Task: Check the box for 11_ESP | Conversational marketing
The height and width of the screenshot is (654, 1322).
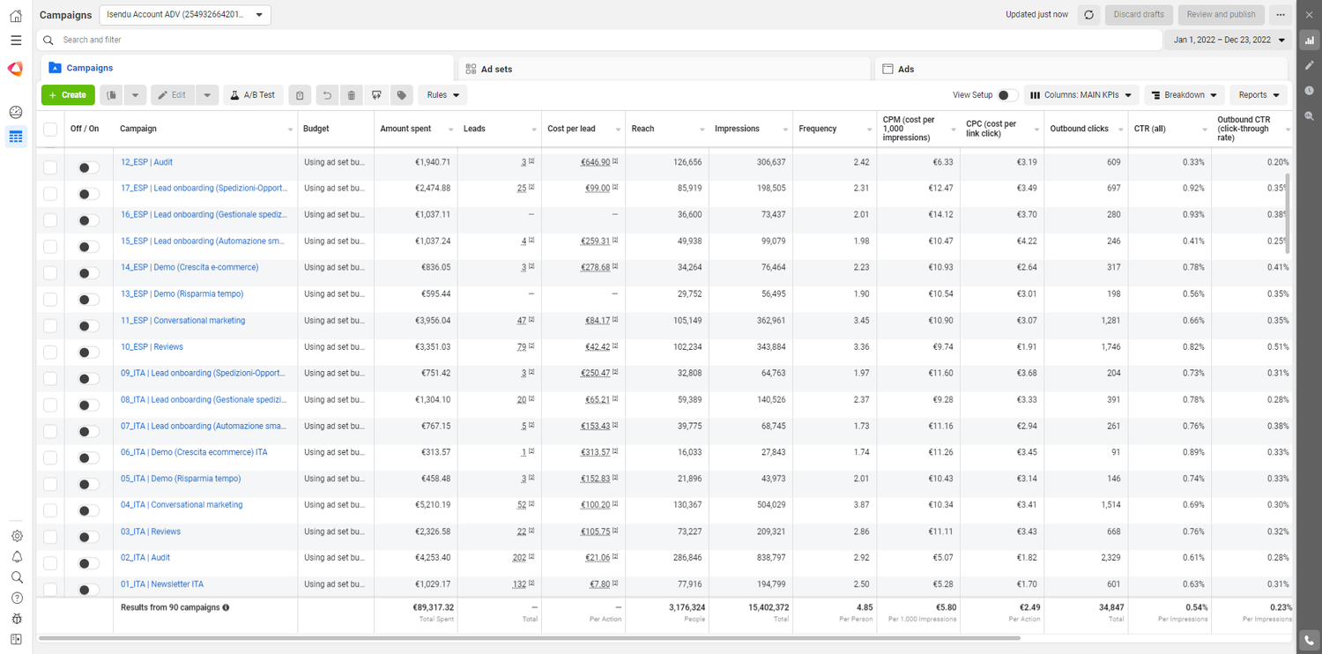Action: pyautogui.click(x=50, y=326)
